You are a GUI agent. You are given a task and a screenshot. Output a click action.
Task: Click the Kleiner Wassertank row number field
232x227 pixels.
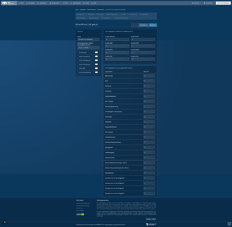[149, 163]
